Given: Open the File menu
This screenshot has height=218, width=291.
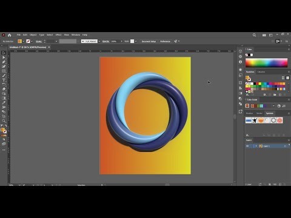Looking at the screenshot, I should 19,35.
